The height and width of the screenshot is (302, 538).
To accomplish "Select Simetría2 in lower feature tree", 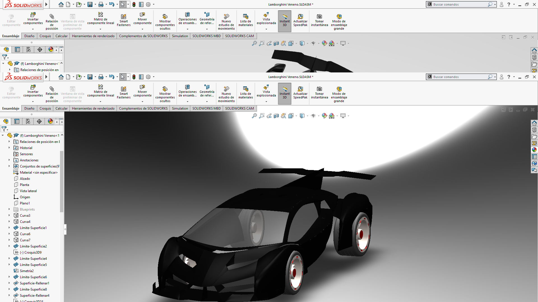I will (27, 271).
